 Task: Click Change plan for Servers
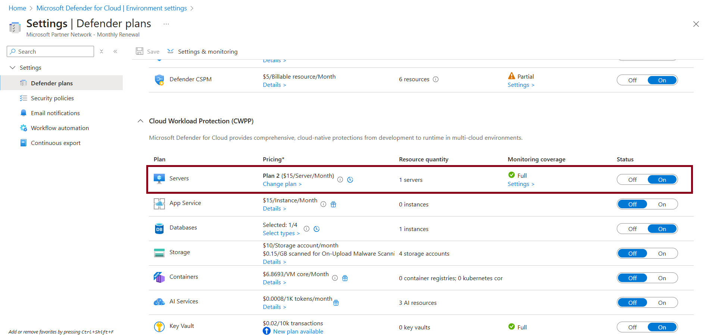click(x=282, y=184)
